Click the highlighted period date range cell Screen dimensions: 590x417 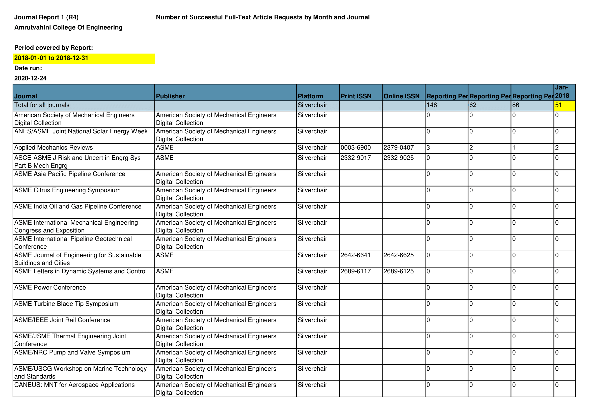pyautogui.click(x=84, y=58)
